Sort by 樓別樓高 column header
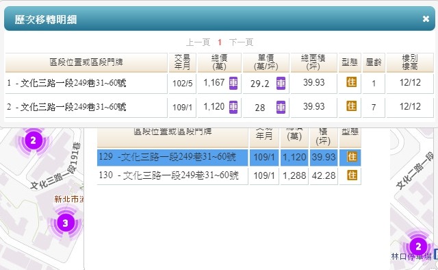 click(x=410, y=62)
